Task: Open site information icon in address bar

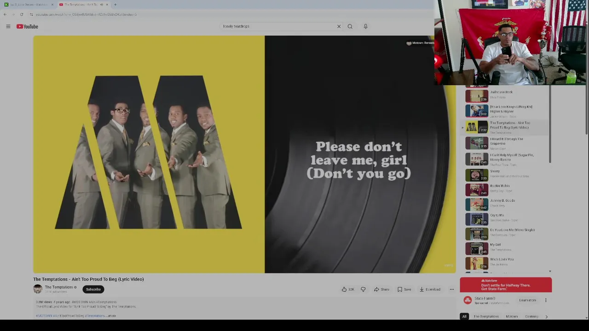Action: click(x=31, y=14)
